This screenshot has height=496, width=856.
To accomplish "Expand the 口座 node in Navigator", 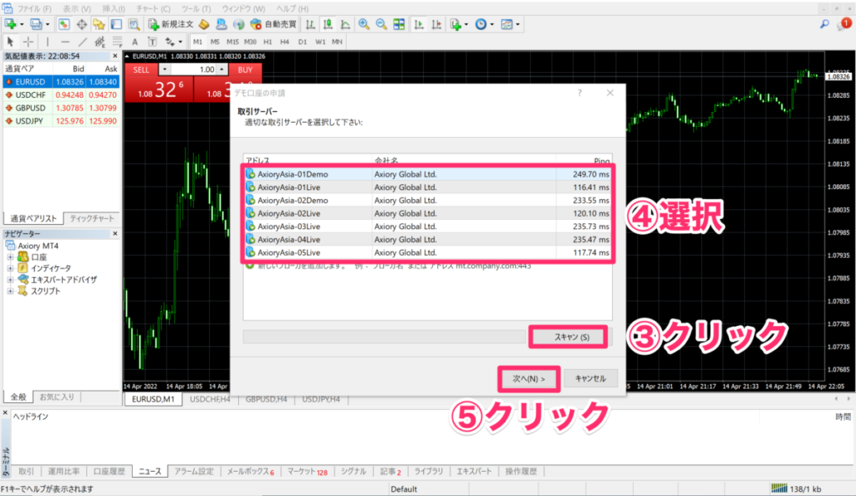I will [x=10, y=257].
